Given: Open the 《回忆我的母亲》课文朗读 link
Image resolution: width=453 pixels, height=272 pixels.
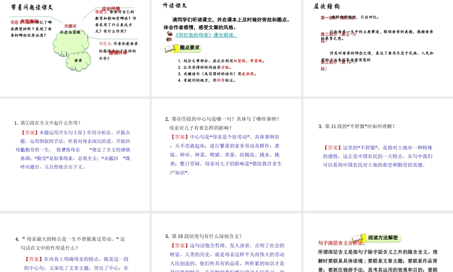Looking at the screenshot, I should (x=206, y=35).
